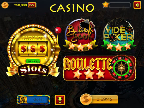Image resolution: width=144 pixels, height=108 pixels.
Task: Open the Roulette game banner
Action: (100, 68)
